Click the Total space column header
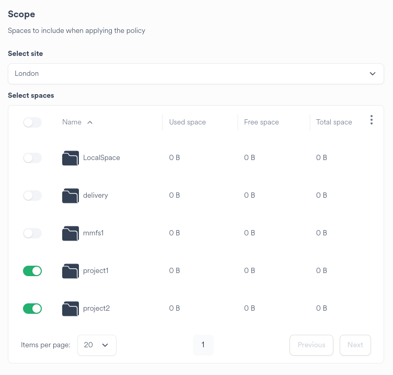 pos(334,122)
